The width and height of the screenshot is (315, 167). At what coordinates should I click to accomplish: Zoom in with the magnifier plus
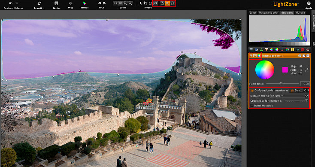(x=125, y=3)
